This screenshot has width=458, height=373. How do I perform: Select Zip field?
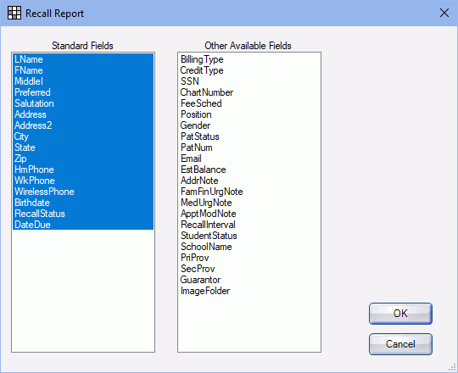[x=83, y=159]
